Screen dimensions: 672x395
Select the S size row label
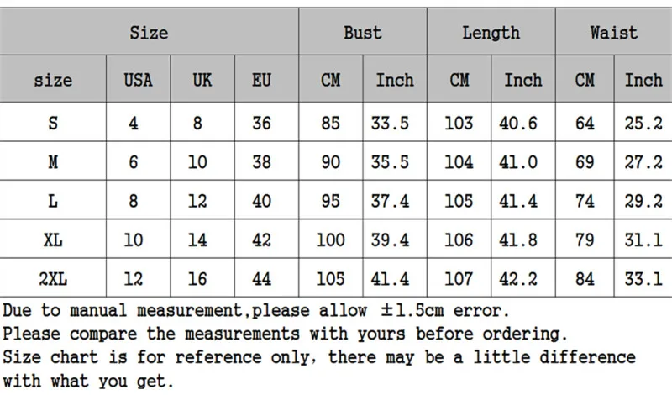coord(53,124)
